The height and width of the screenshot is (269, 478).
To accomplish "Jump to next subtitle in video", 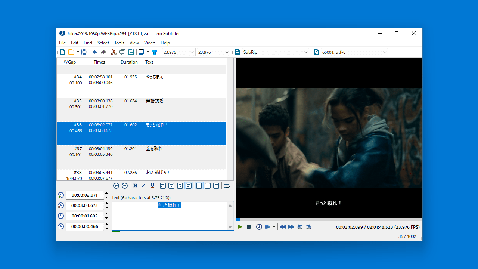I will click(308, 227).
